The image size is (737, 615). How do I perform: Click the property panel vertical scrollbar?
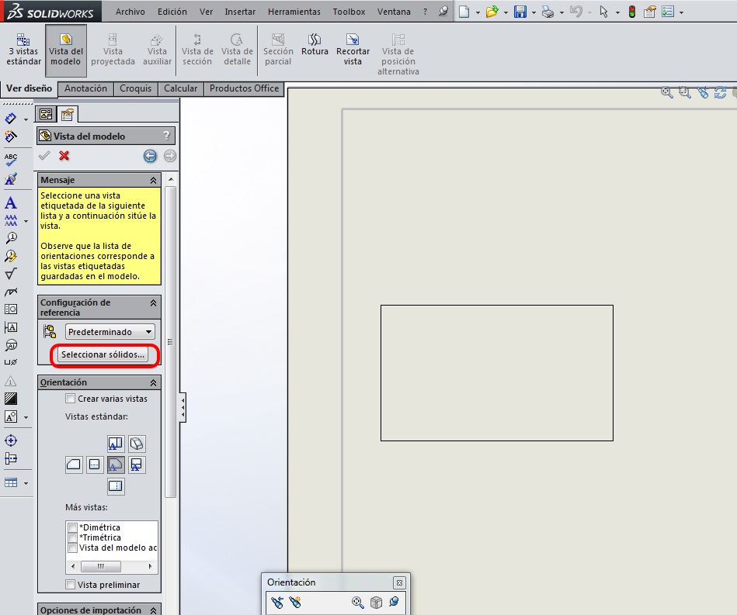171,342
